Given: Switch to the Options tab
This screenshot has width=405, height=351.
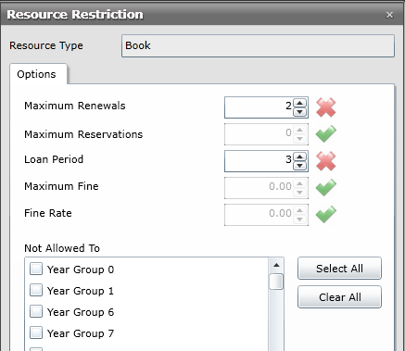Looking at the screenshot, I should coord(36,74).
